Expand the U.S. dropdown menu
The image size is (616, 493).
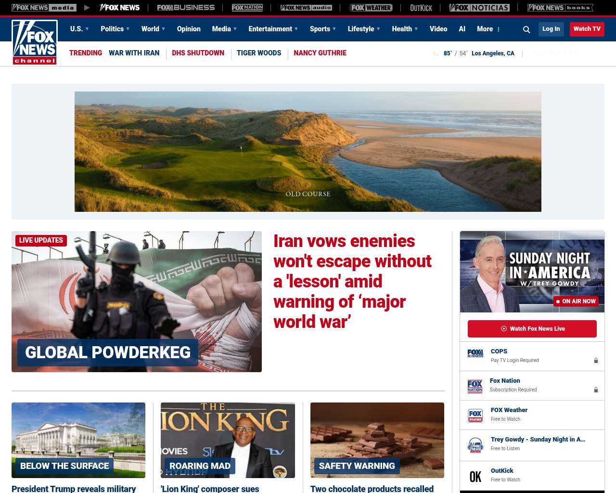click(79, 29)
